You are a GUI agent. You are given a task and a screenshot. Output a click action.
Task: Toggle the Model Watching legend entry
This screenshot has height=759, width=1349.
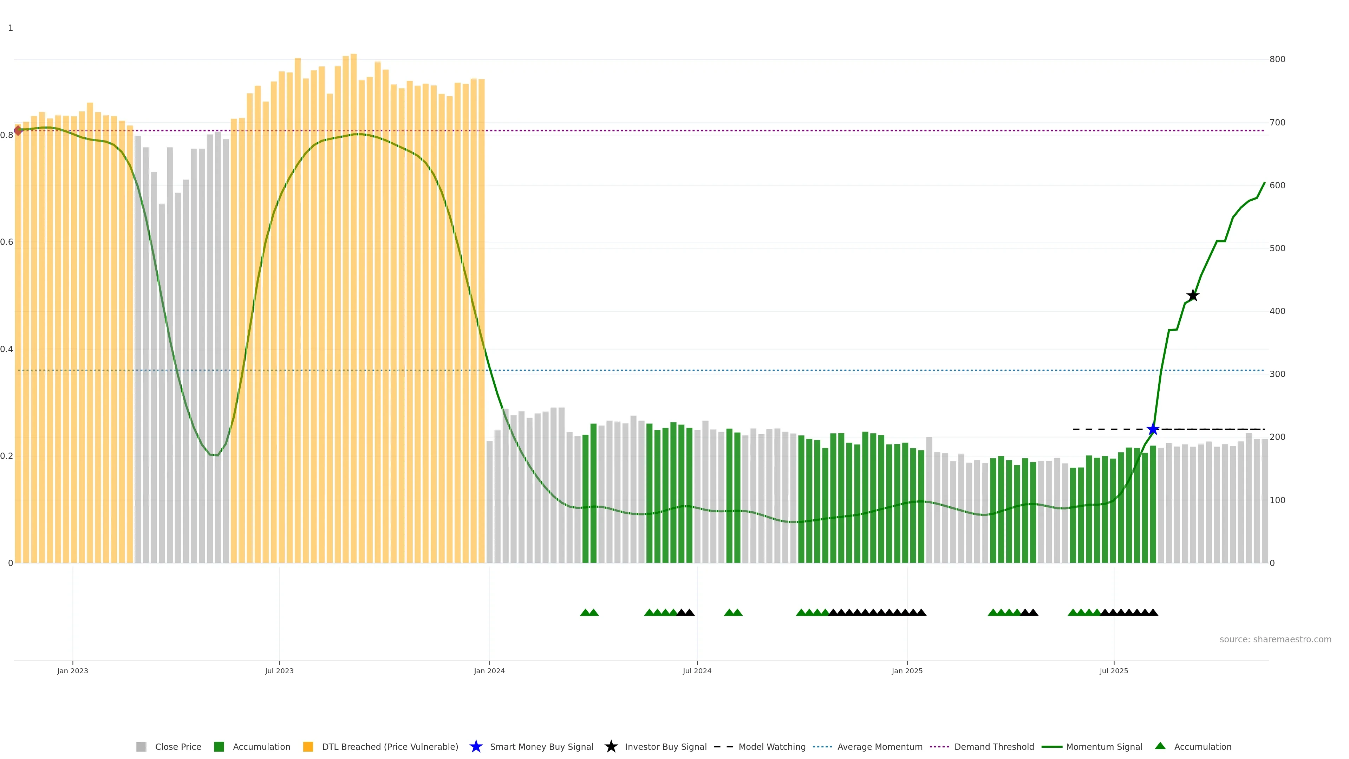771,746
